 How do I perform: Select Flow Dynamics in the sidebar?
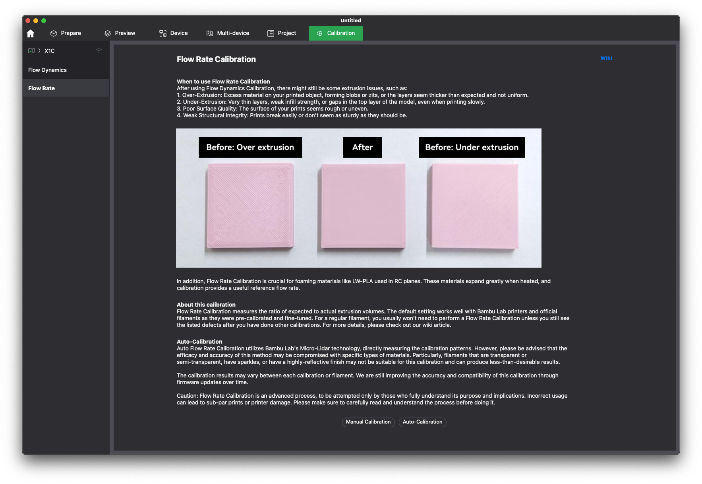click(x=47, y=70)
